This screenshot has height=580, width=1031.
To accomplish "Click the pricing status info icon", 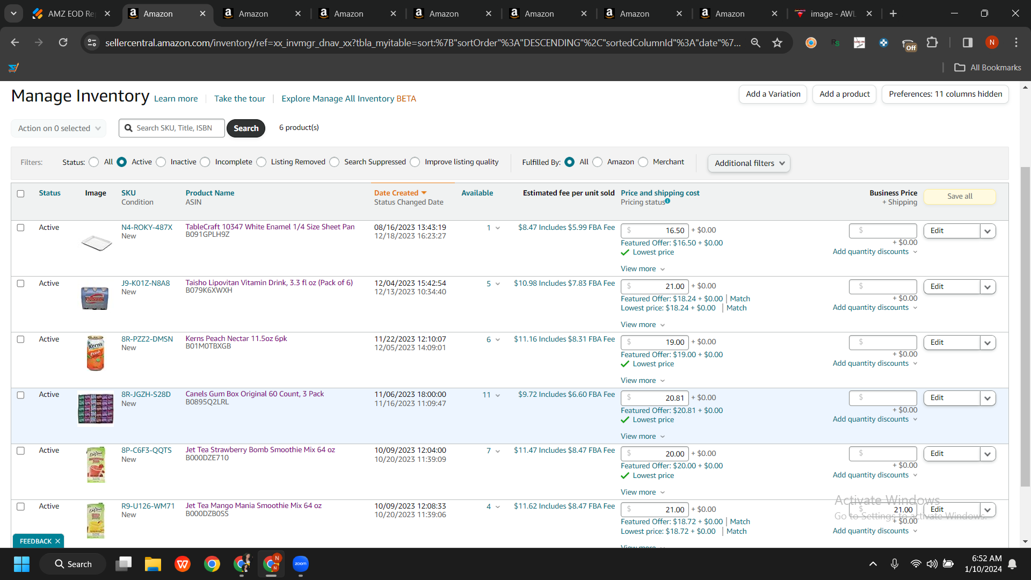I will click(x=667, y=201).
